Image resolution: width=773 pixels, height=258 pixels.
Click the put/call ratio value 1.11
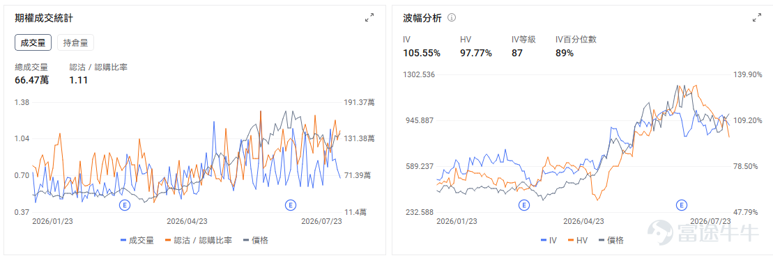coord(78,80)
